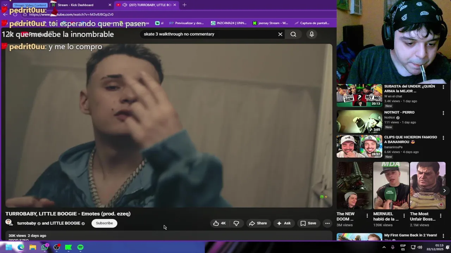Click the tray microphone icon

coord(393,247)
